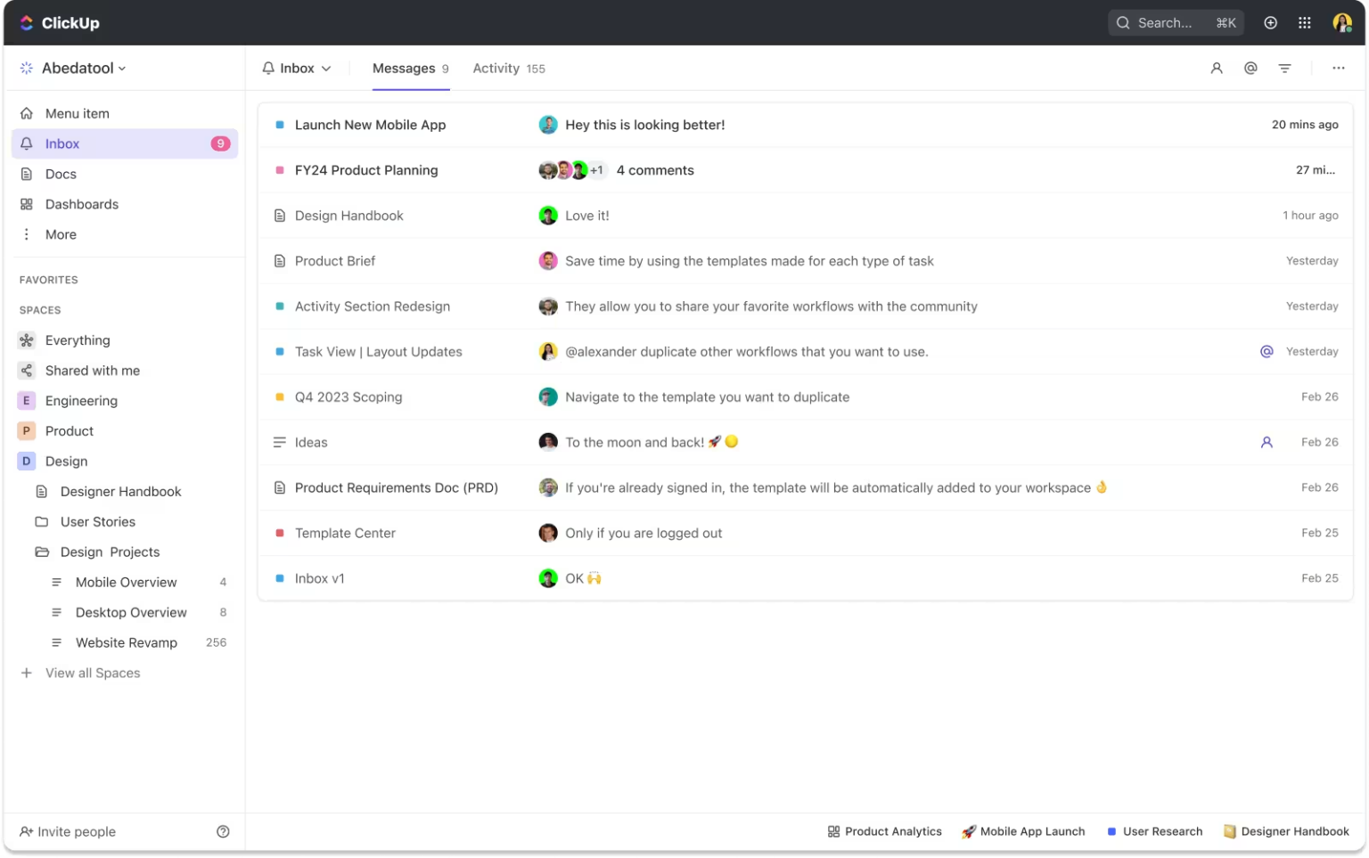Click the ellipsis for inbox options

tap(1339, 68)
